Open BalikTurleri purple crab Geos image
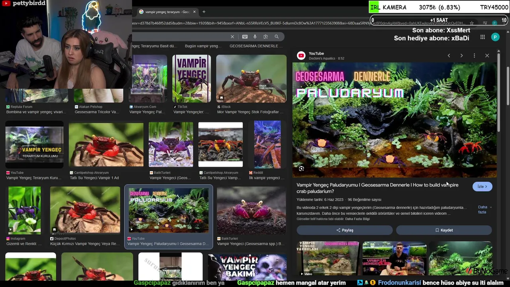 (171, 144)
